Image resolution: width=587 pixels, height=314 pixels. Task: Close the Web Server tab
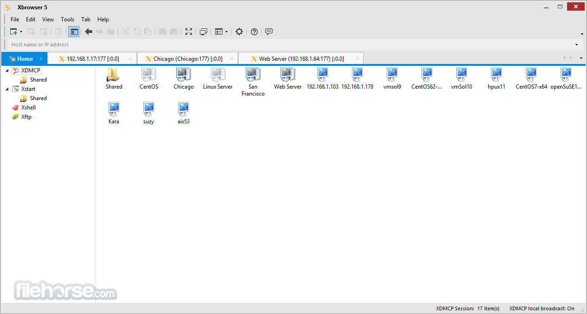357,59
